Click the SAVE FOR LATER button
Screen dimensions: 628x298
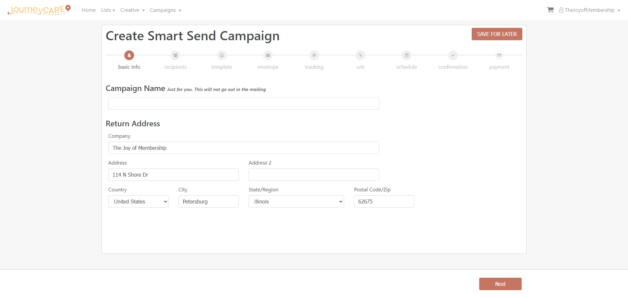(497, 34)
